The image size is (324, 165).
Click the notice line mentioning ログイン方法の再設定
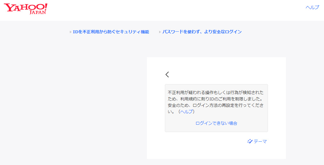(215, 105)
